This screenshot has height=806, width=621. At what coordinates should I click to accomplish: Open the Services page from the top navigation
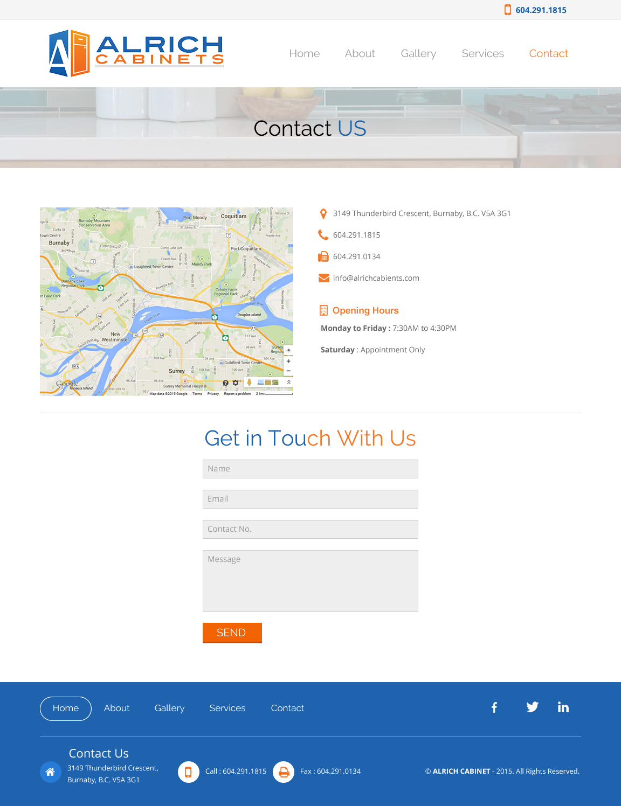482,53
